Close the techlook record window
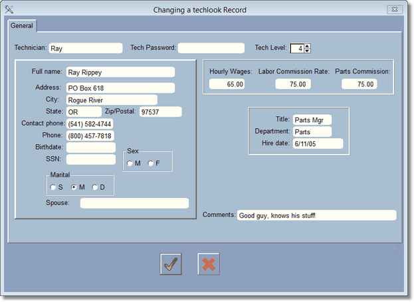 396,9
